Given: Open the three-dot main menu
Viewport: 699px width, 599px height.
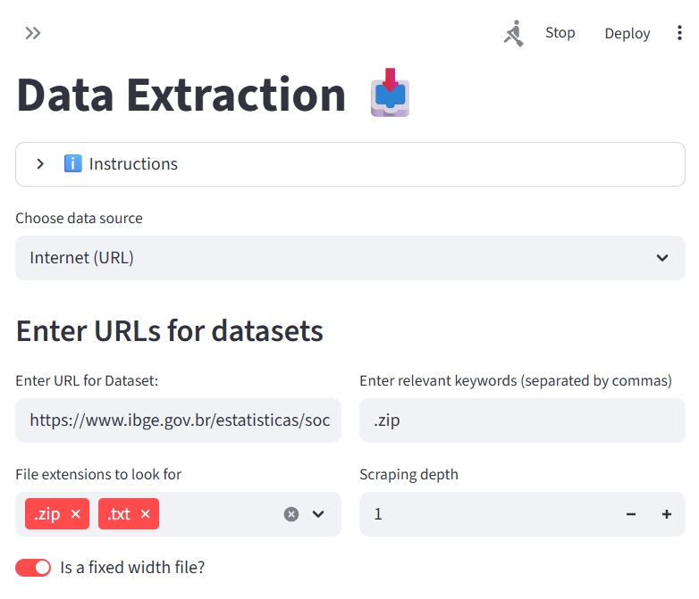Looking at the screenshot, I should click(x=679, y=33).
